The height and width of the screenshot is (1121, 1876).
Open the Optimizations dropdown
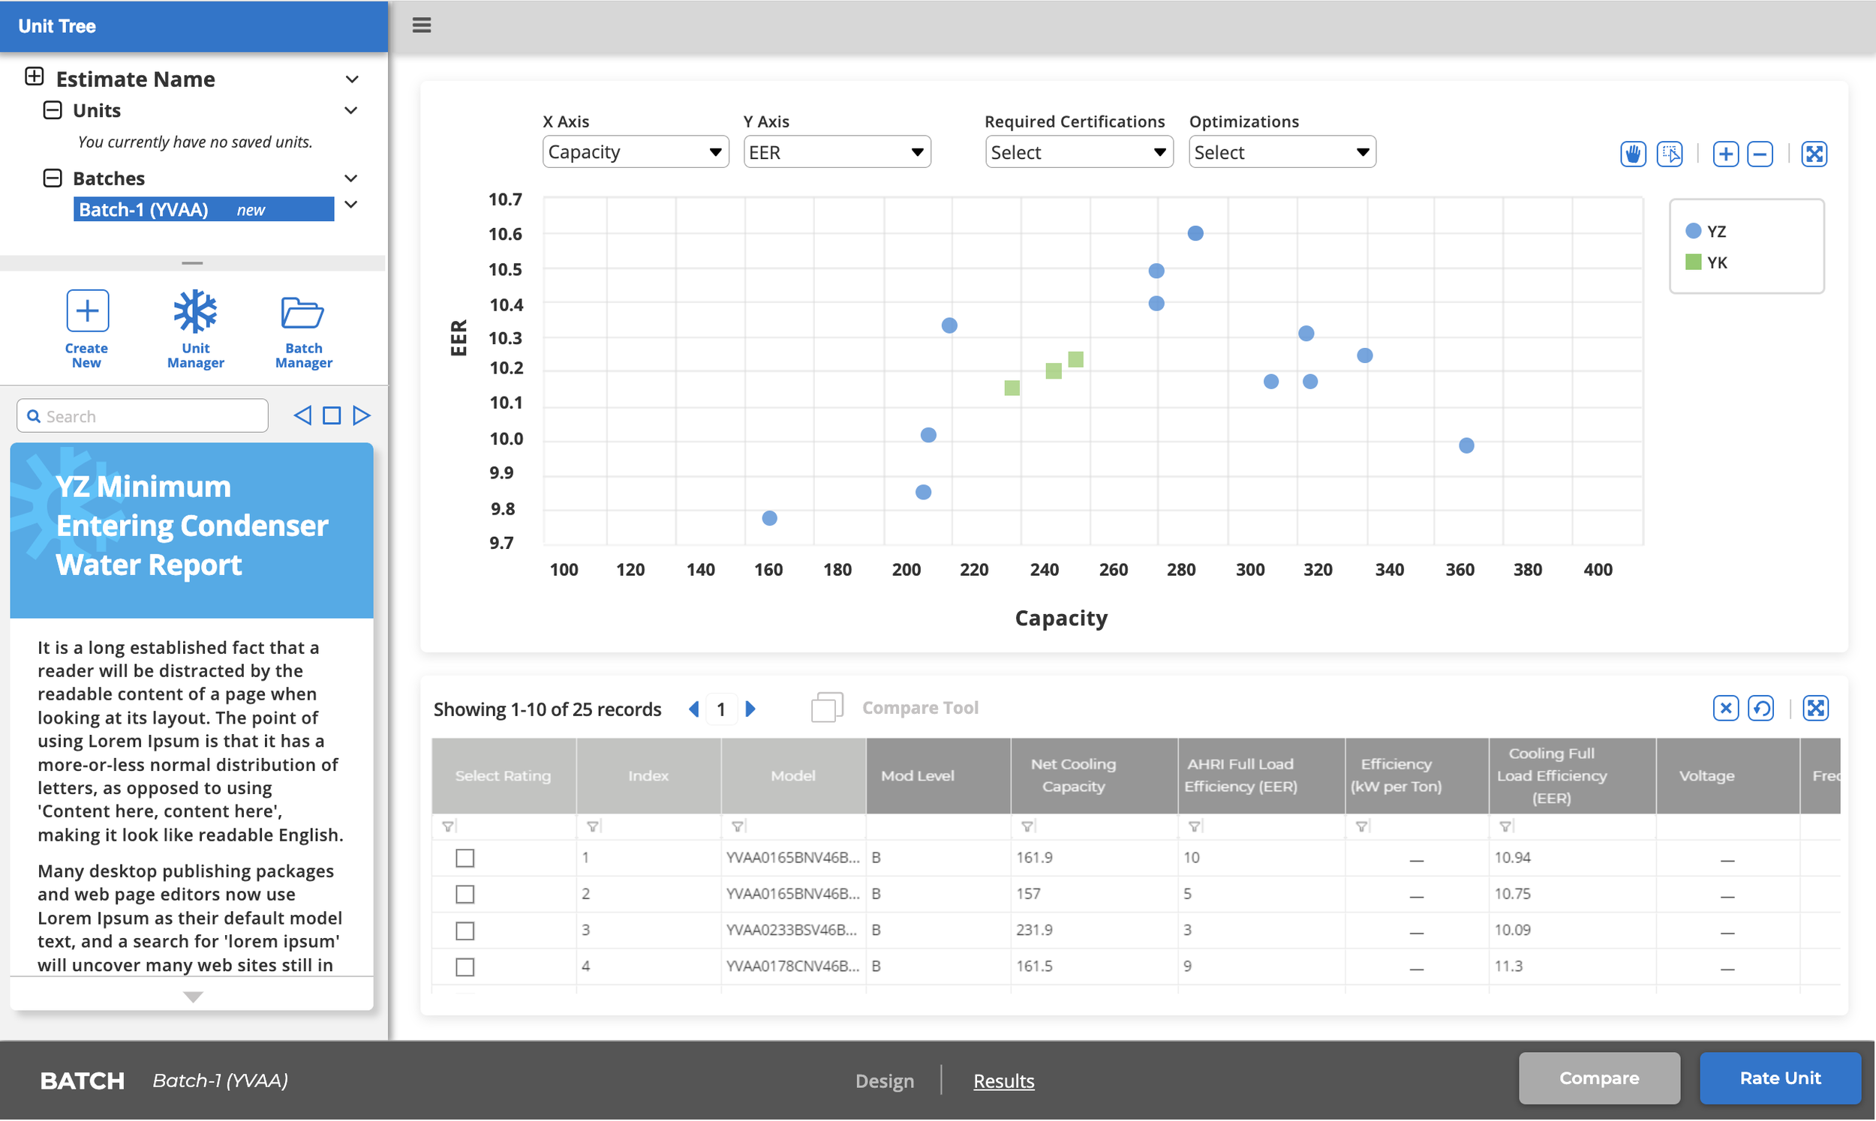coord(1282,151)
